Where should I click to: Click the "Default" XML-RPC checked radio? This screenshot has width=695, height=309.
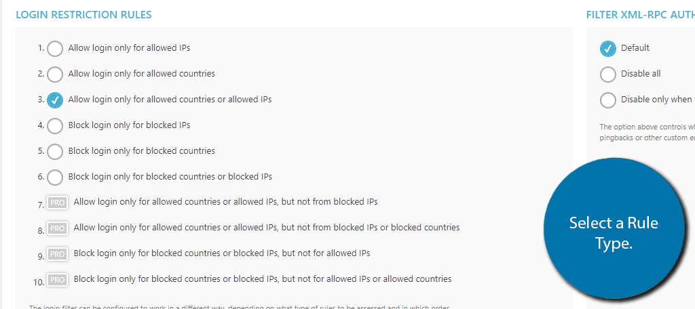(608, 49)
